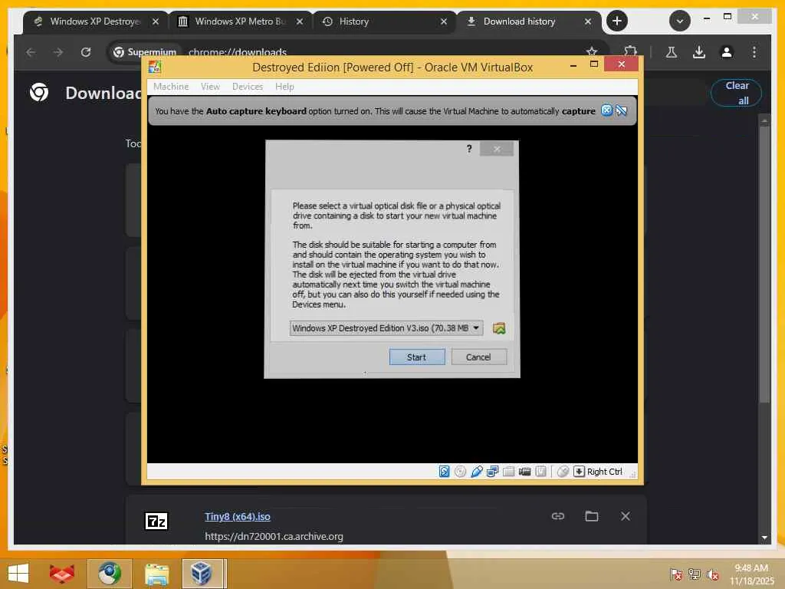Open the Devices menu
The width and height of the screenshot is (785, 589).
pyautogui.click(x=248, y=87)
